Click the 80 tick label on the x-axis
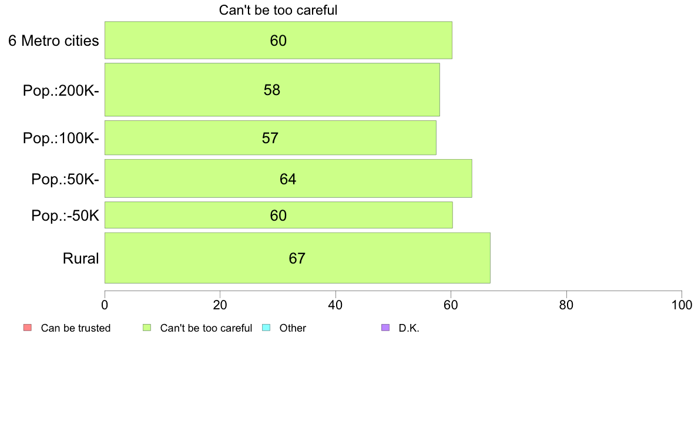Screen dimensions: 698x432 click(x=566, y=305)
